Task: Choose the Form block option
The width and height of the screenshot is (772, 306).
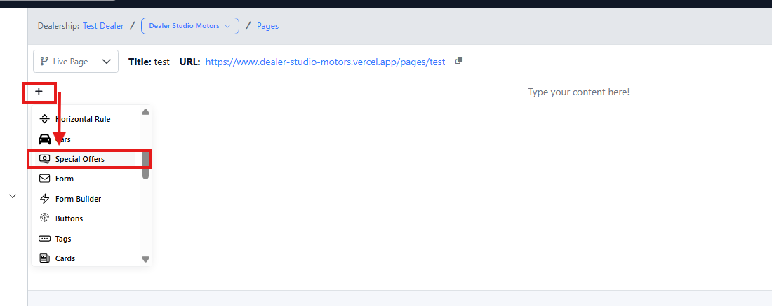Action: click(65, 179)
